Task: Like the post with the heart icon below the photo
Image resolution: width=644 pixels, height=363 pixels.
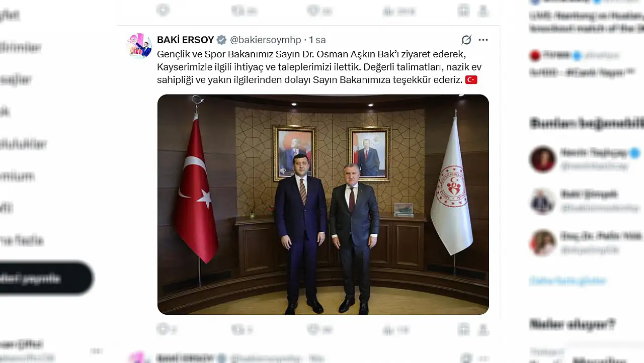Action: pos(313,329)
